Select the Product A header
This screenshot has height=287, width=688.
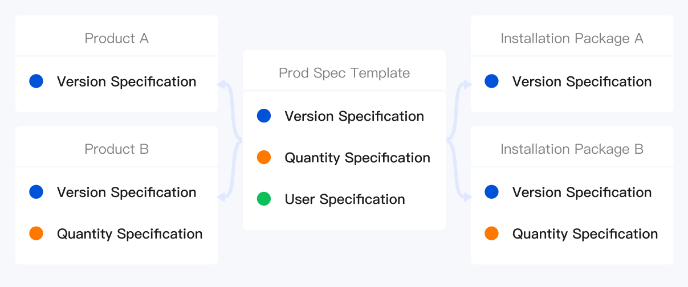pos(116,38)
